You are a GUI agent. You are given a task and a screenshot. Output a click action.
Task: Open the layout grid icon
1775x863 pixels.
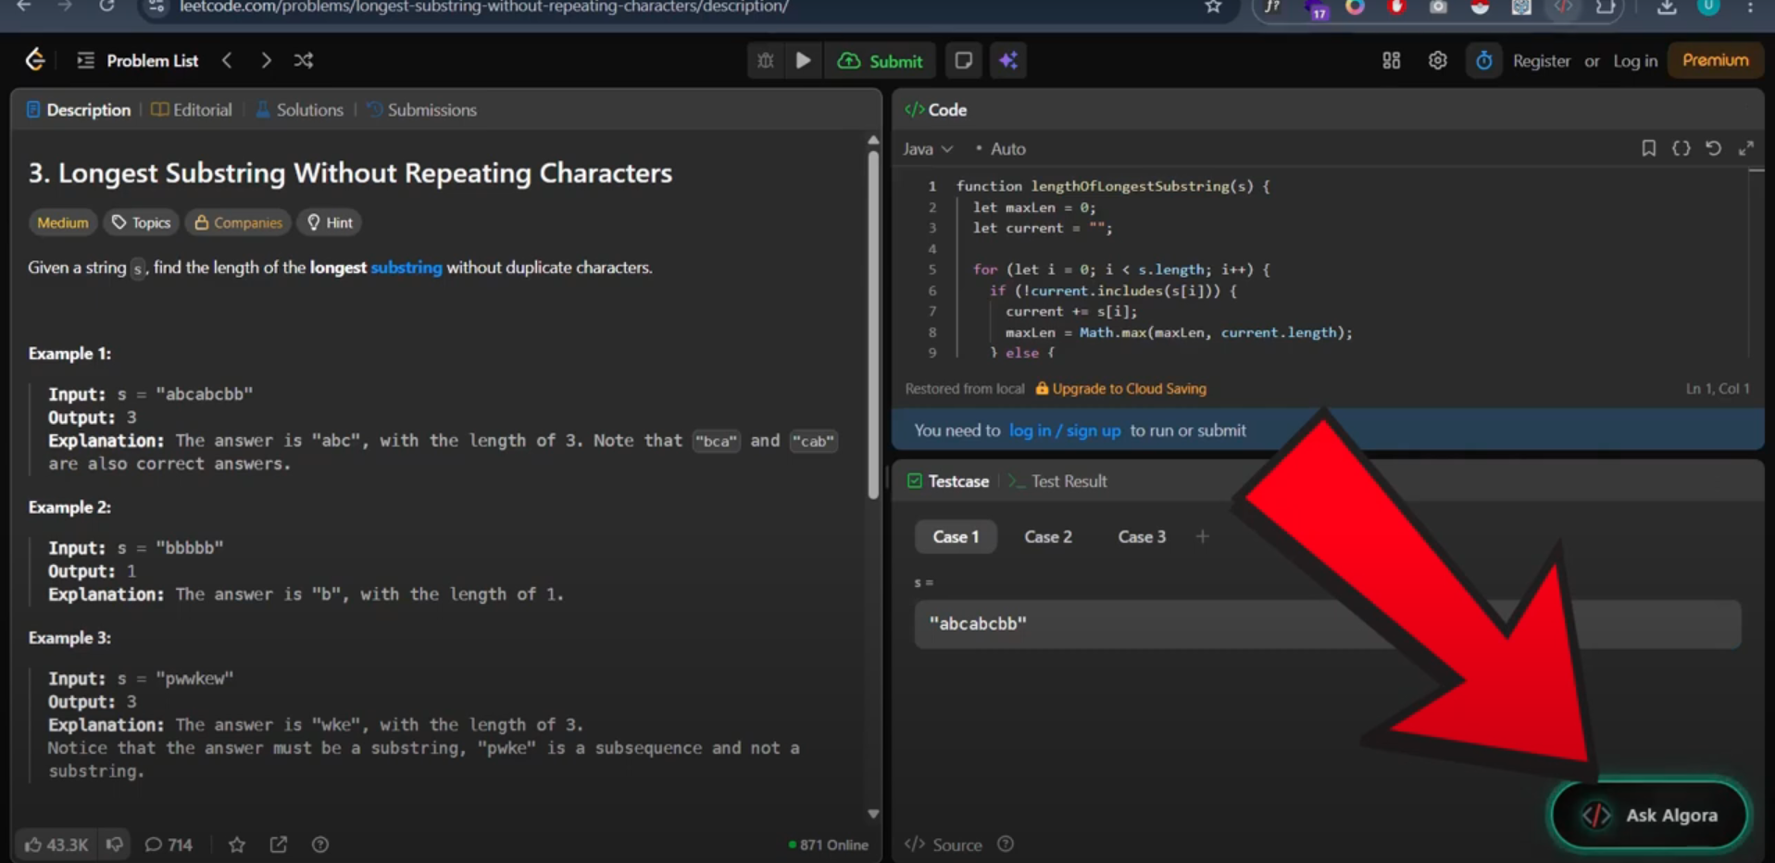(1391, 60)
